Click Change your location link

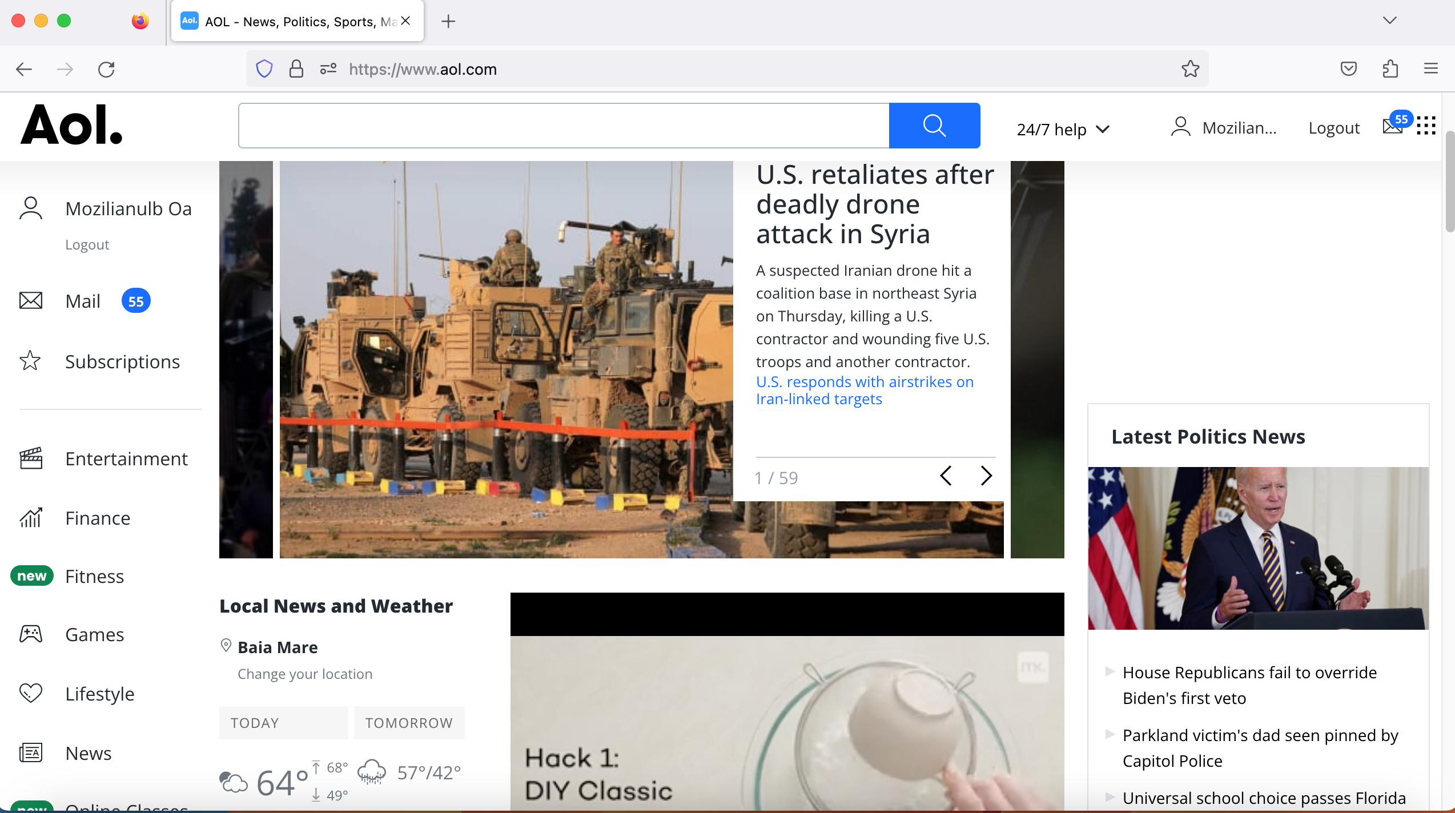point(305,674)
